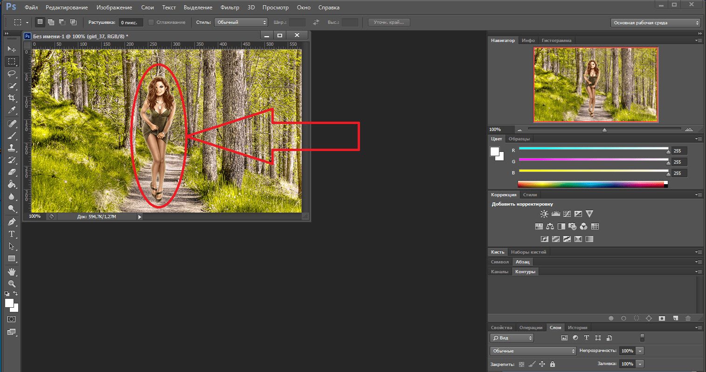
Task: Click the Уточн. край... button
Action: click(389, 22)
